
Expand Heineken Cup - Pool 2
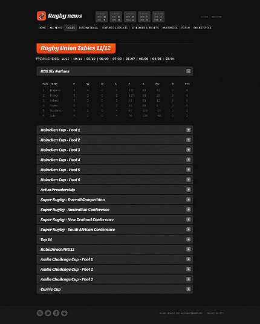pos(188,140)
